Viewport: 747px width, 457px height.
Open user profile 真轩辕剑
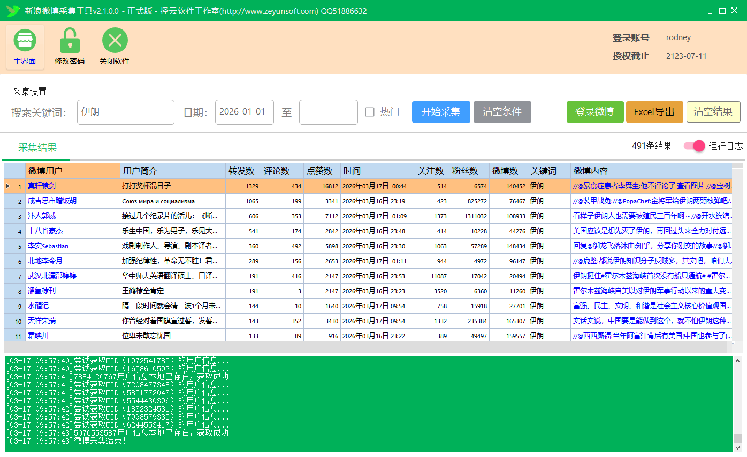(x=41, y=186)
